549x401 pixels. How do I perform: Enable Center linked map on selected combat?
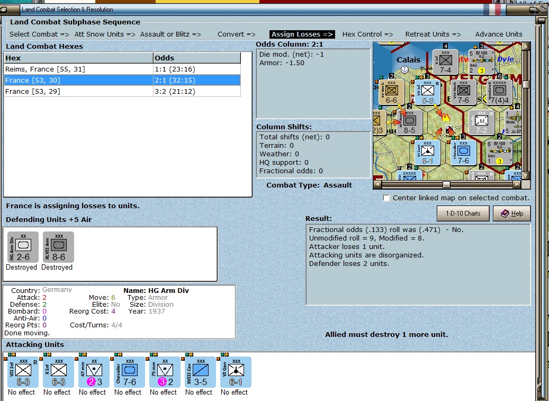click(x=386, y=198)
